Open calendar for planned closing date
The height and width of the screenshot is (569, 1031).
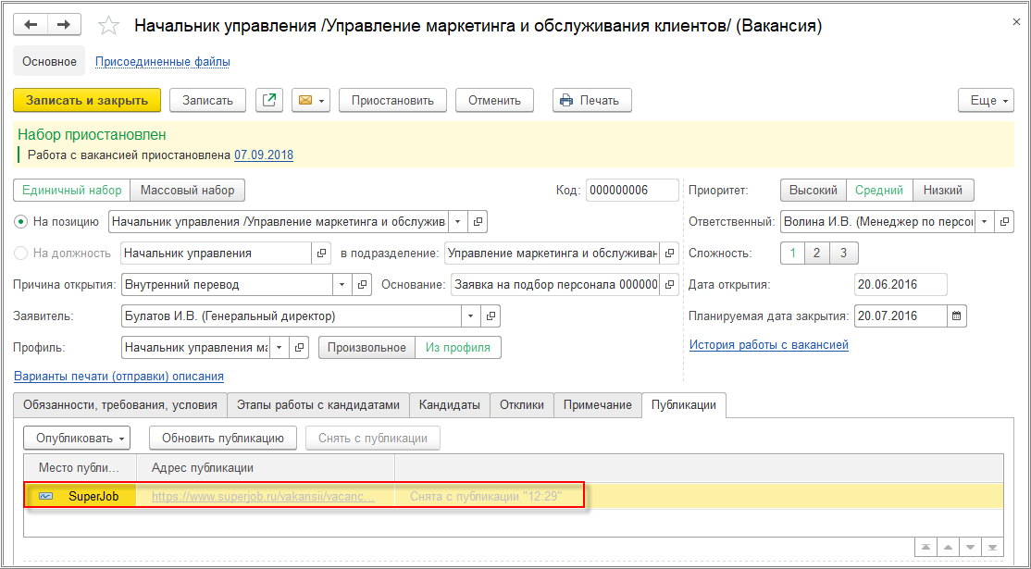957,315
